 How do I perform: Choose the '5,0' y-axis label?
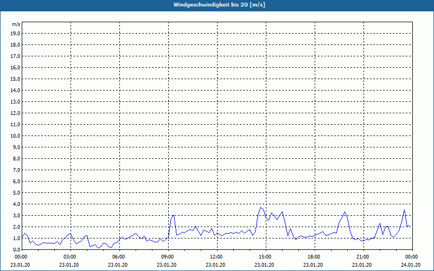pos(16,193)
